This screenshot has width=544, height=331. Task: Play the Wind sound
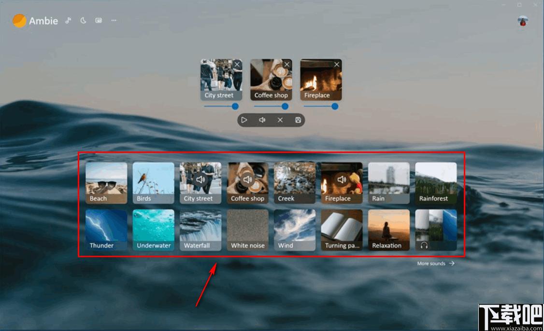tap(295, 230)
